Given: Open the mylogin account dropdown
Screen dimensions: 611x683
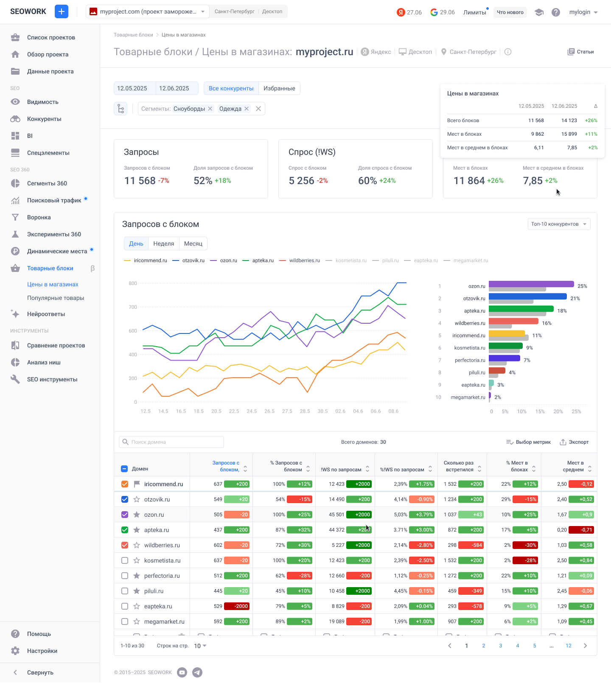Looking at the screenshot, I should tap(583, 12).
